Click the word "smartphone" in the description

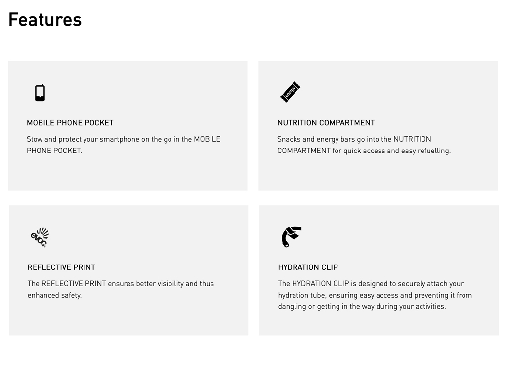tap(120, 139)
